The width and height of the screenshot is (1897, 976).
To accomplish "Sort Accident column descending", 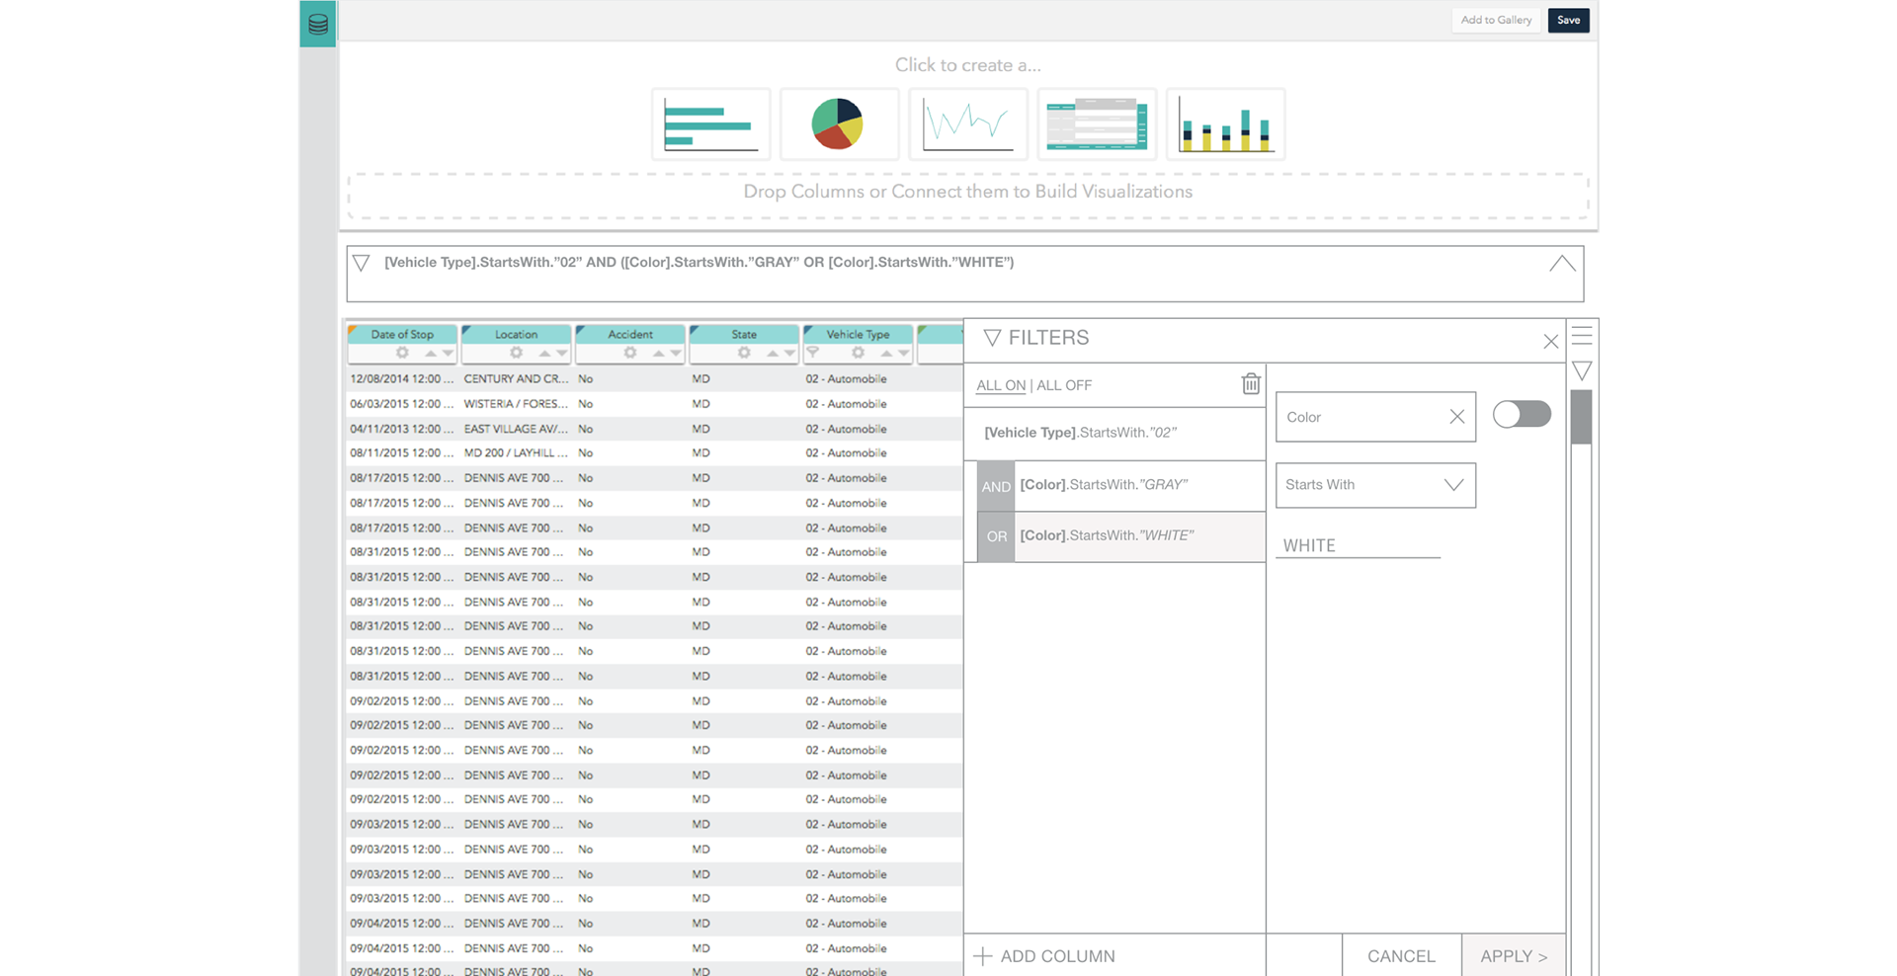I will pos(675,353).
